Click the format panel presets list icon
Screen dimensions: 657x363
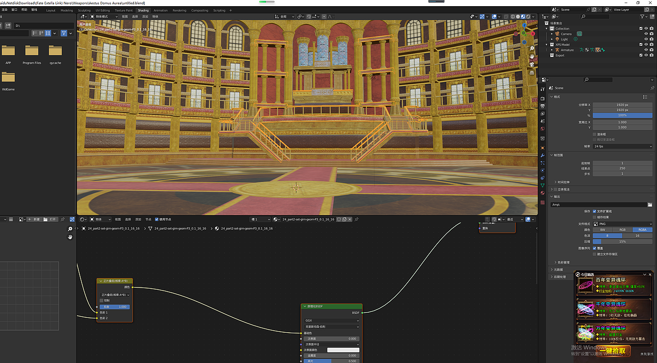coord(645,97)
